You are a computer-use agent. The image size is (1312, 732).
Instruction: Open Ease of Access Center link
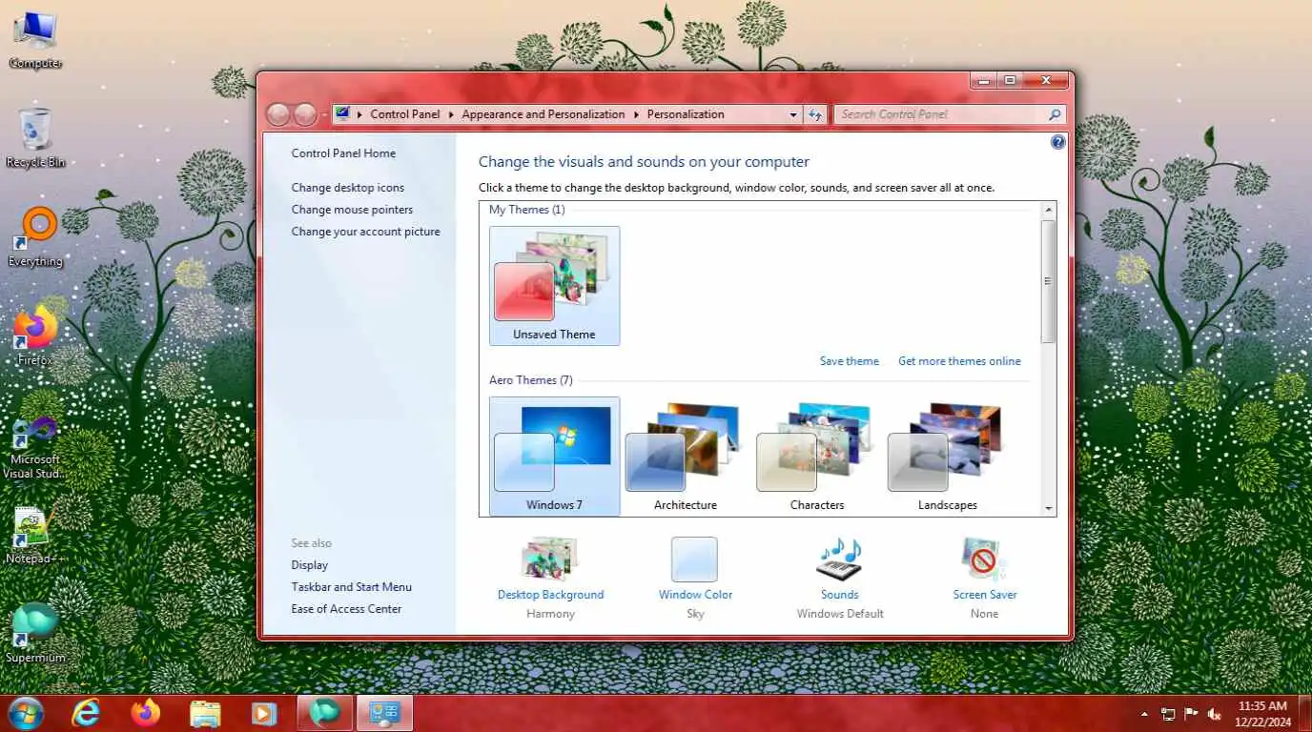346,609
